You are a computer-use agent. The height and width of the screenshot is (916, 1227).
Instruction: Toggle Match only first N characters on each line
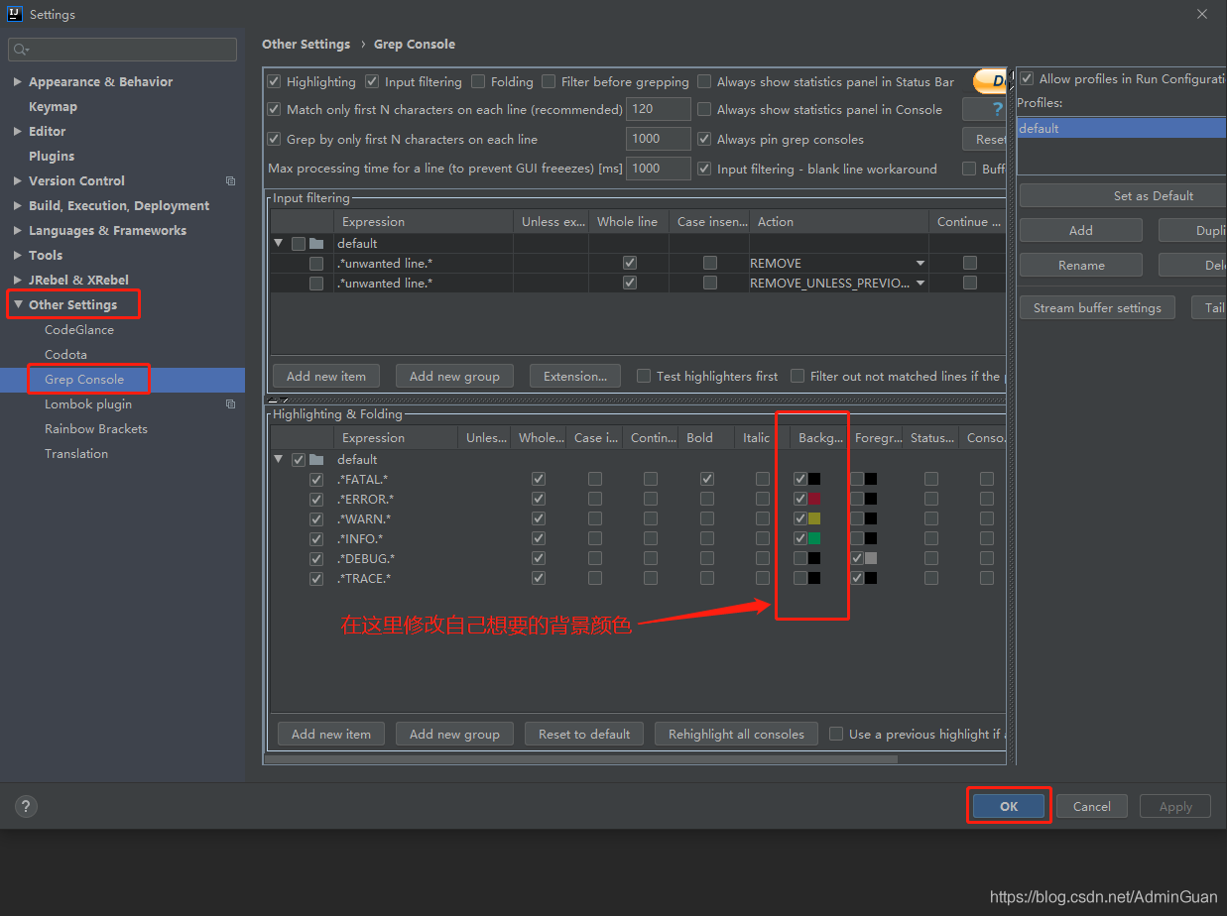point(275,109)
